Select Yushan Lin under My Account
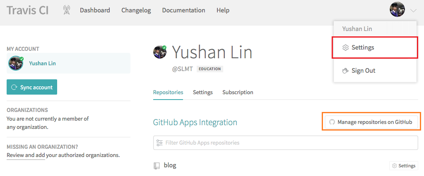The image size is (424, 176). coord(68,63)
